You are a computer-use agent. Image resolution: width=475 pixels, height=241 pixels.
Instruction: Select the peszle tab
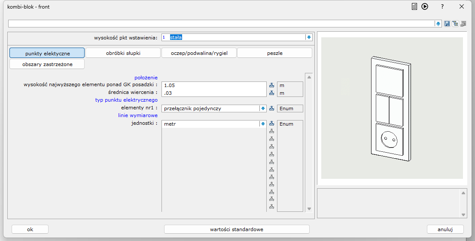point(274,53)
